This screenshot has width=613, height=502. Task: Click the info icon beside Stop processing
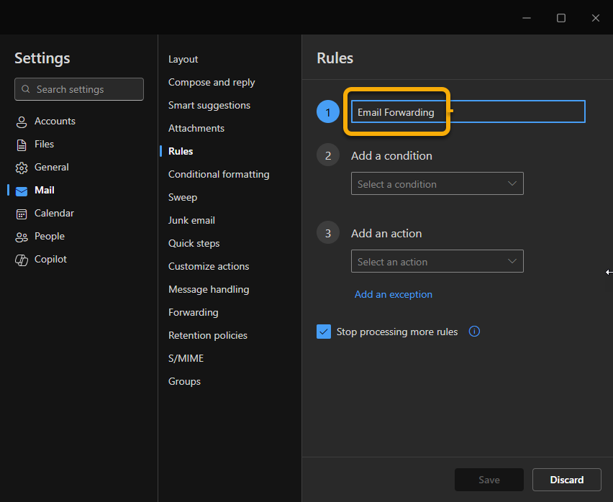tap(474, 332)
